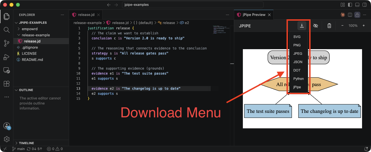Open Remote Explorer in activity bar
The image size is (371, 152).
[6, 70]
